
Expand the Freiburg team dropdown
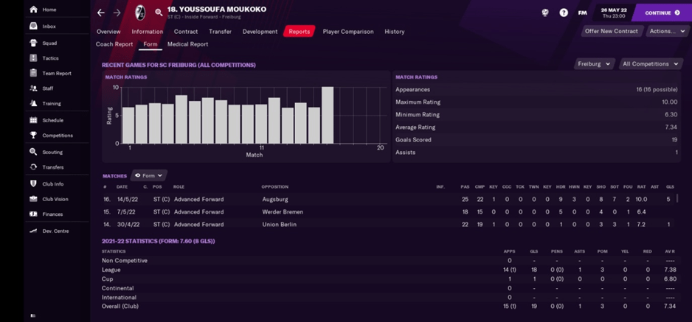point(594,64)
